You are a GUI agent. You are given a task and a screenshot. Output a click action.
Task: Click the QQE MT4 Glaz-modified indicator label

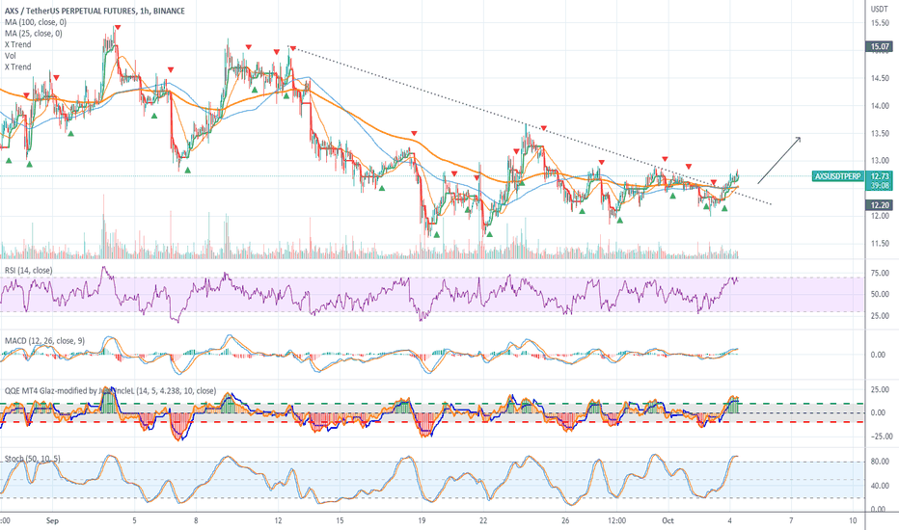(110, 391)
